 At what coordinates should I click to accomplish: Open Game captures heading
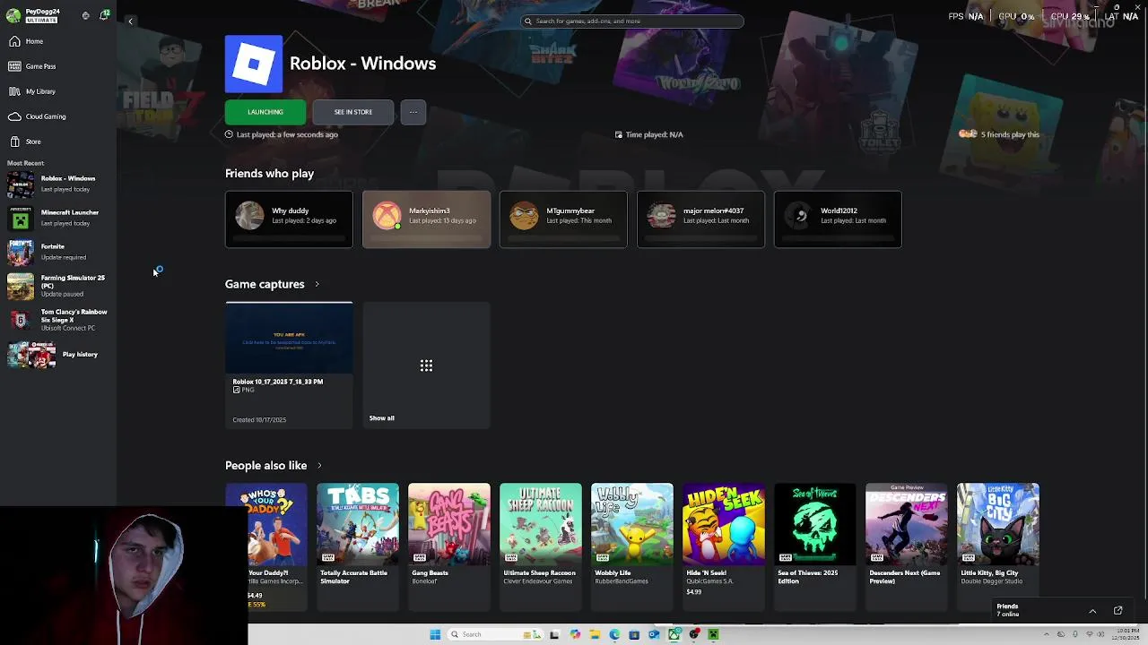pyautogui.click(x=265, y=284)
